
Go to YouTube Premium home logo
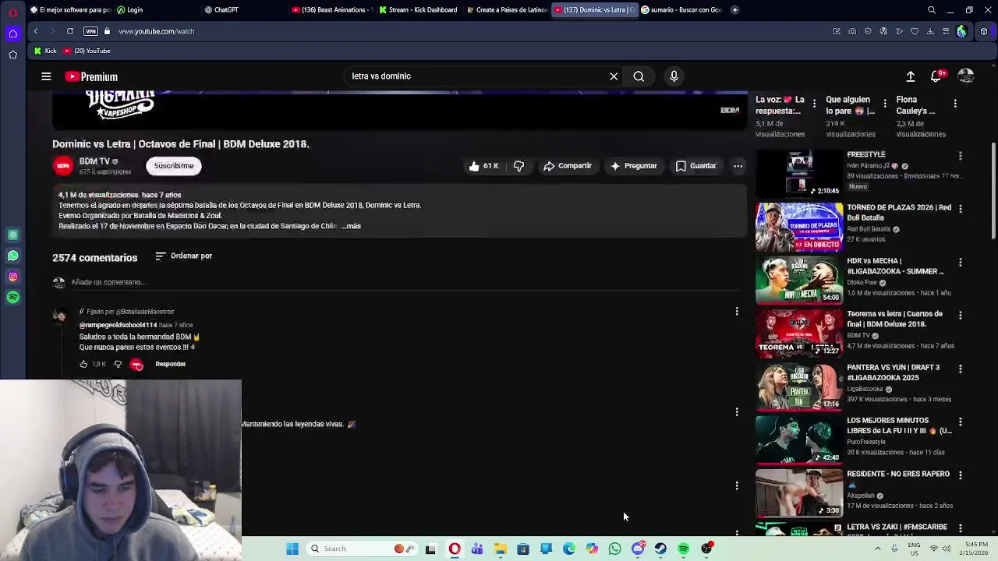click(91, 76)
